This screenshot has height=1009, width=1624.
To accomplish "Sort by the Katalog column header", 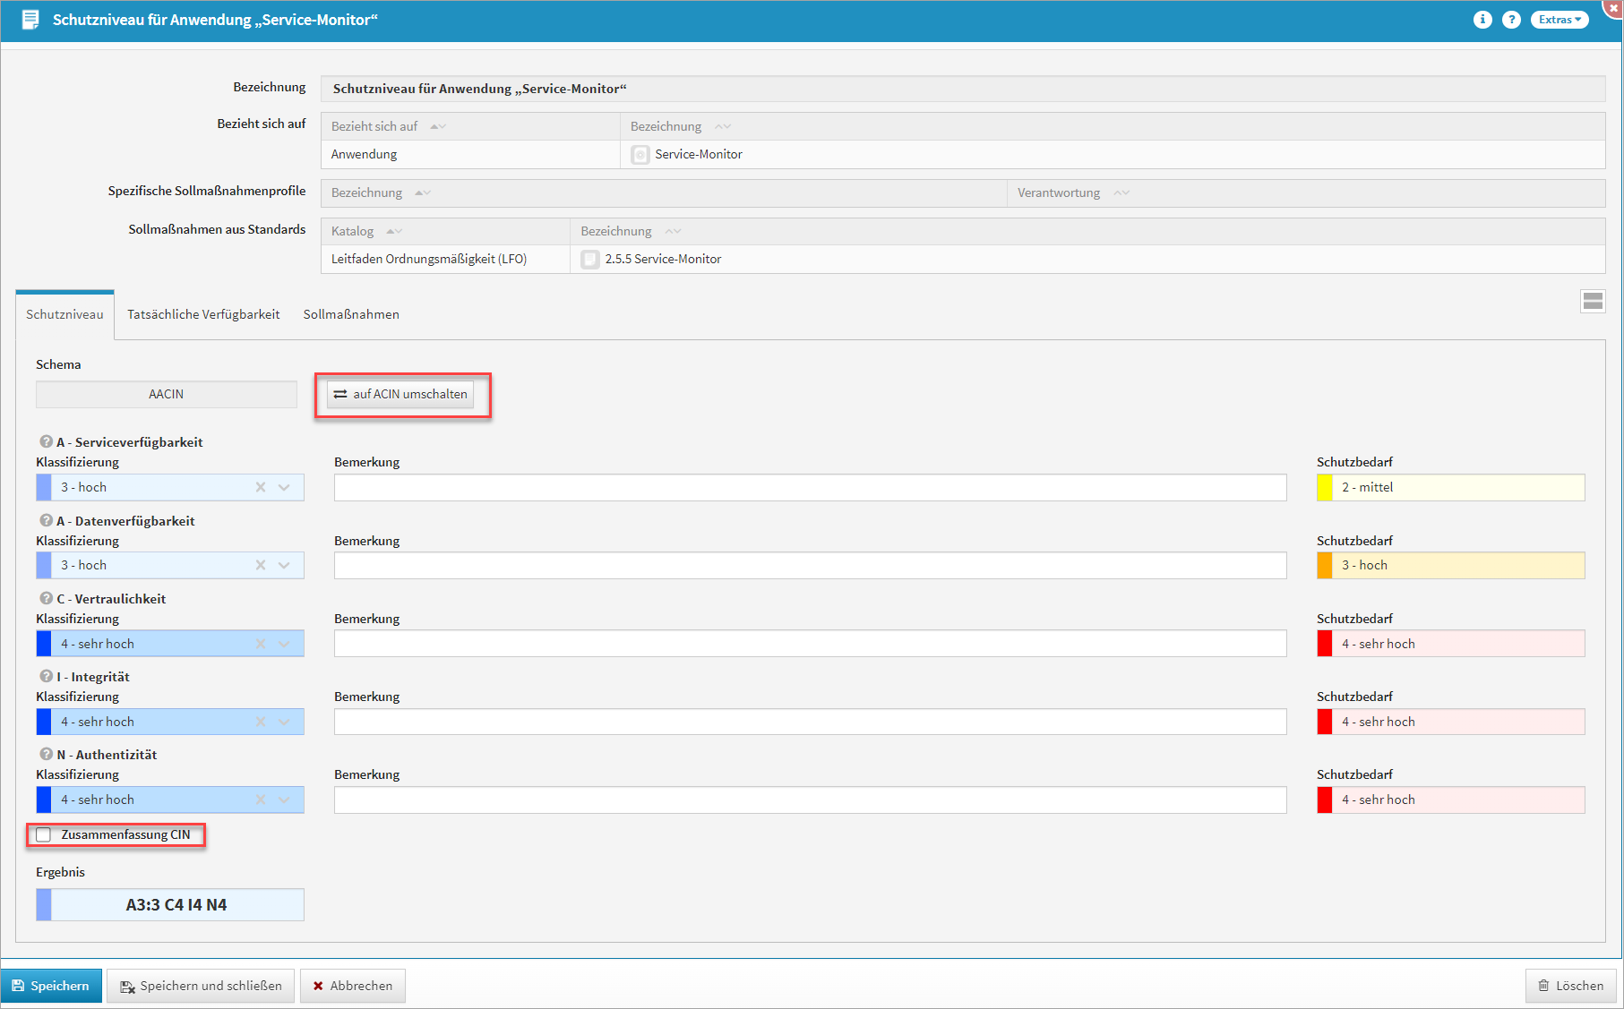I will (x=353, y=231).
